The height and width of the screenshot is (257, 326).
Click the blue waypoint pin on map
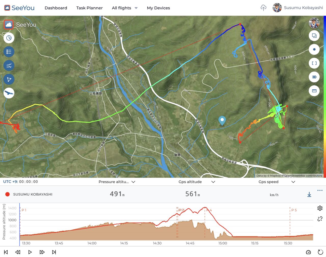[222, 121]
